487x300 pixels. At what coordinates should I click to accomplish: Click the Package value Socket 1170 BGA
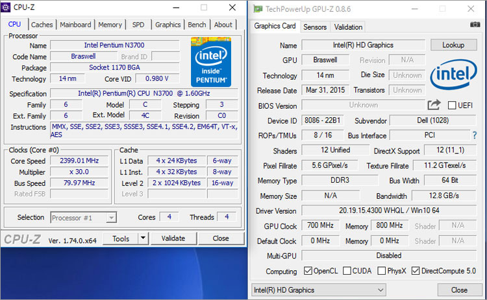[x=114, y=67]
